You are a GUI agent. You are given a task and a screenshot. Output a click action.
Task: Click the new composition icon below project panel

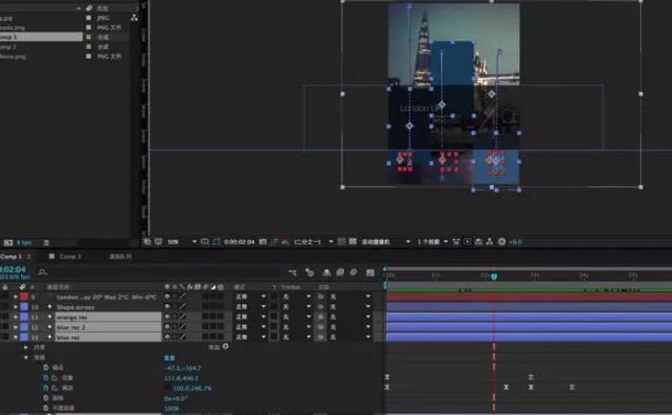(x=9, y=243)
